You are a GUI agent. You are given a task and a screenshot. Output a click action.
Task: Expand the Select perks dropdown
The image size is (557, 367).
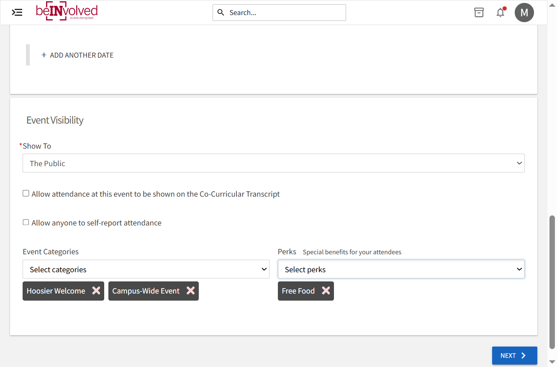pyautogui.click(x=401, y=269)
